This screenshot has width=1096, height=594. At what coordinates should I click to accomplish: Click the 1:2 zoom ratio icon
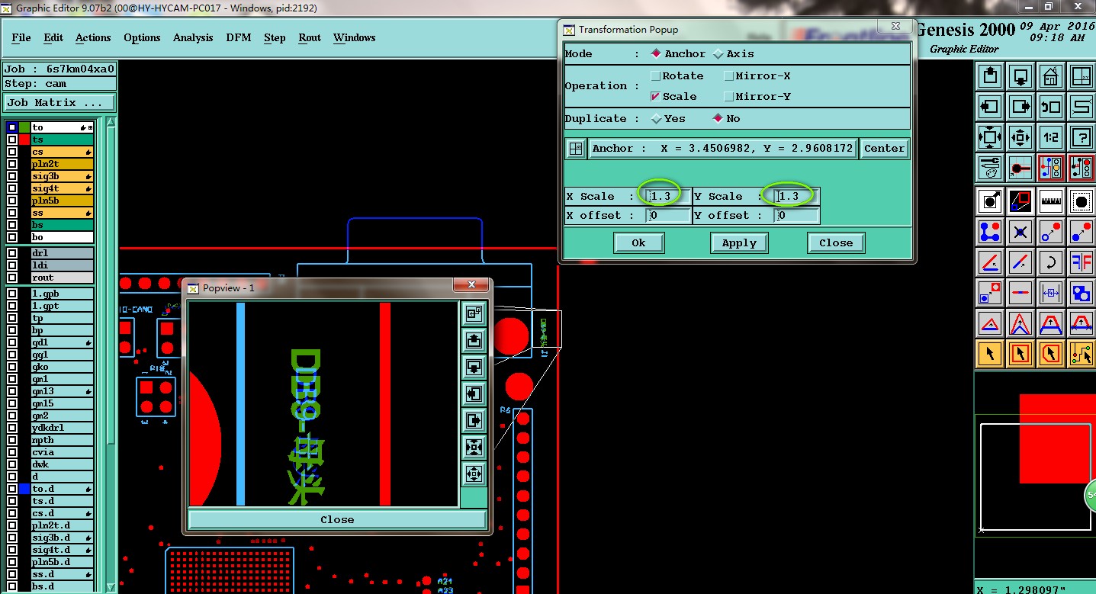1051,137
